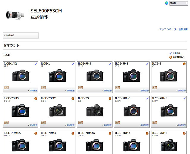Click the globe language icon

coord(167,3)
